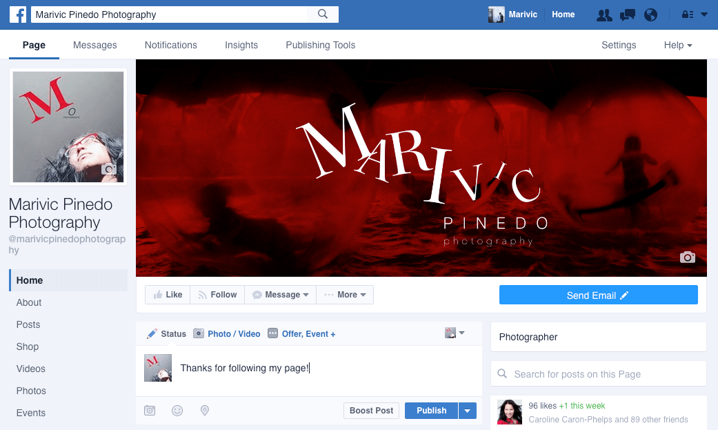Expand the post-as identity selector dropdown
The width and height of the screenshot is (718, 430).
pyautogui.click(x=455, y=333)
